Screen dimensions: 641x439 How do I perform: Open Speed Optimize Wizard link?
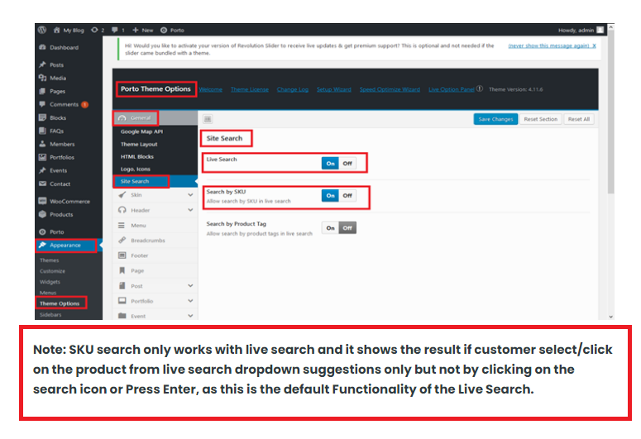[x=390, y=89]
